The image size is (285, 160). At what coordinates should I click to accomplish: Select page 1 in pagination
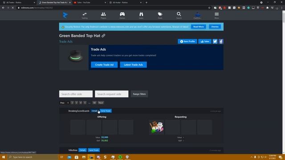(68, 103)
